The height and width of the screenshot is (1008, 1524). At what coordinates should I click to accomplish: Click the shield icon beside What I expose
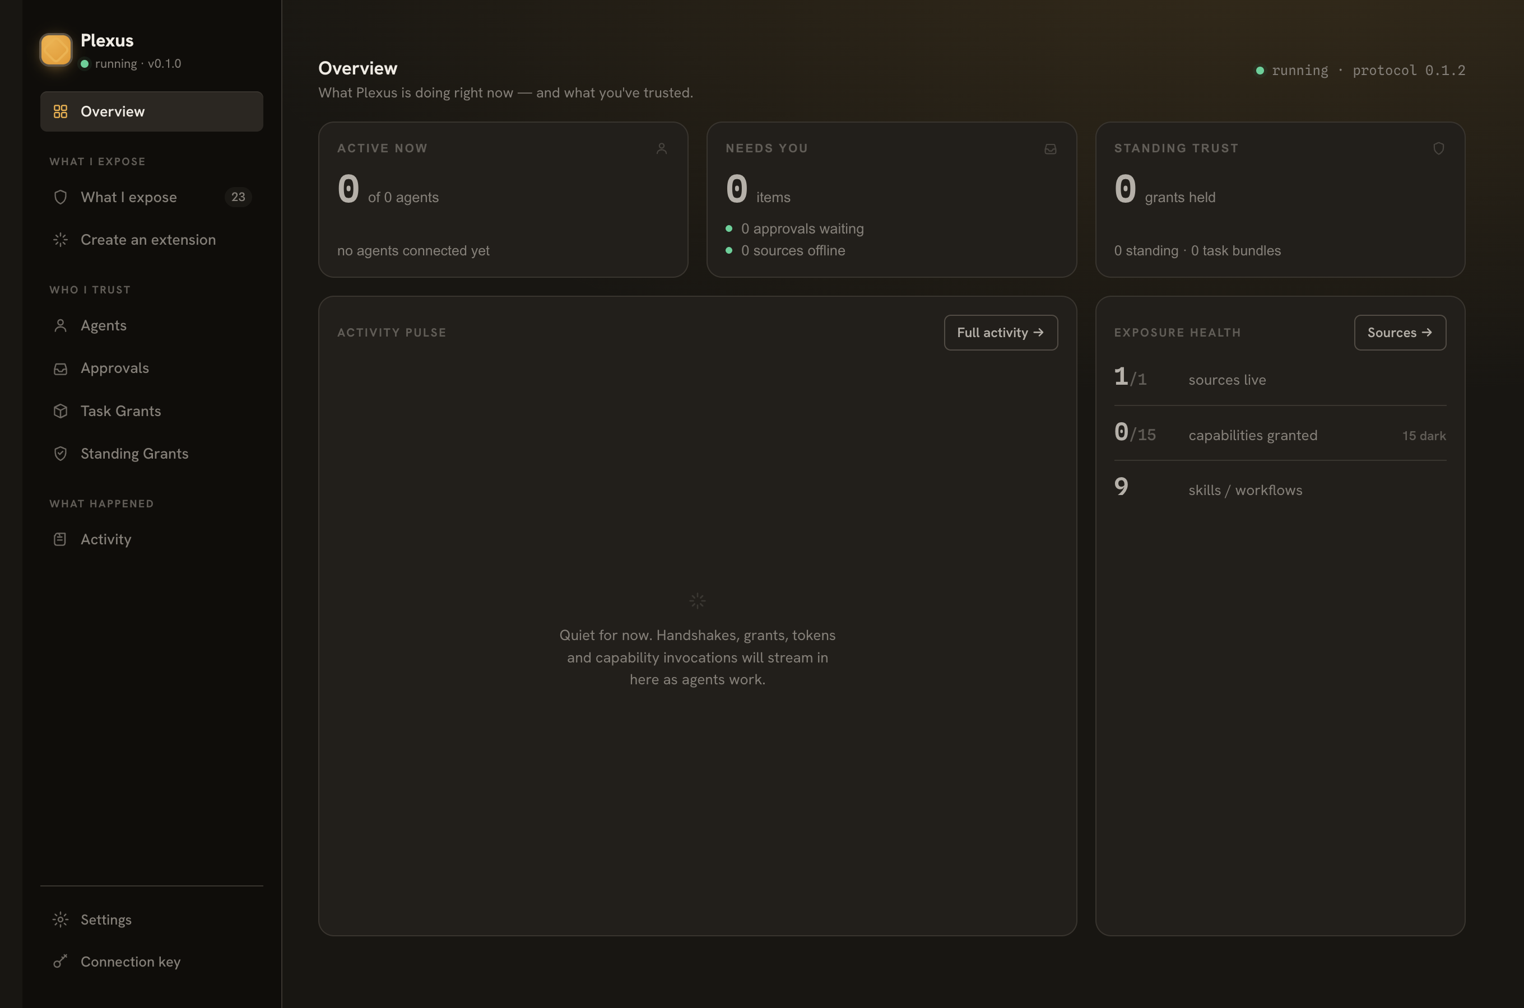61,197
